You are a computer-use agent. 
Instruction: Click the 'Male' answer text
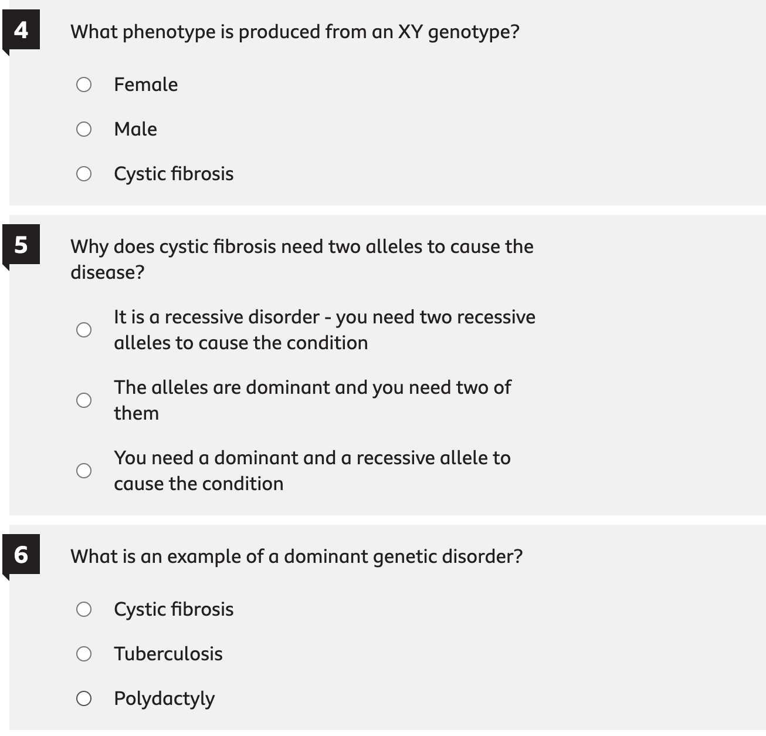[x=135, y=129]
